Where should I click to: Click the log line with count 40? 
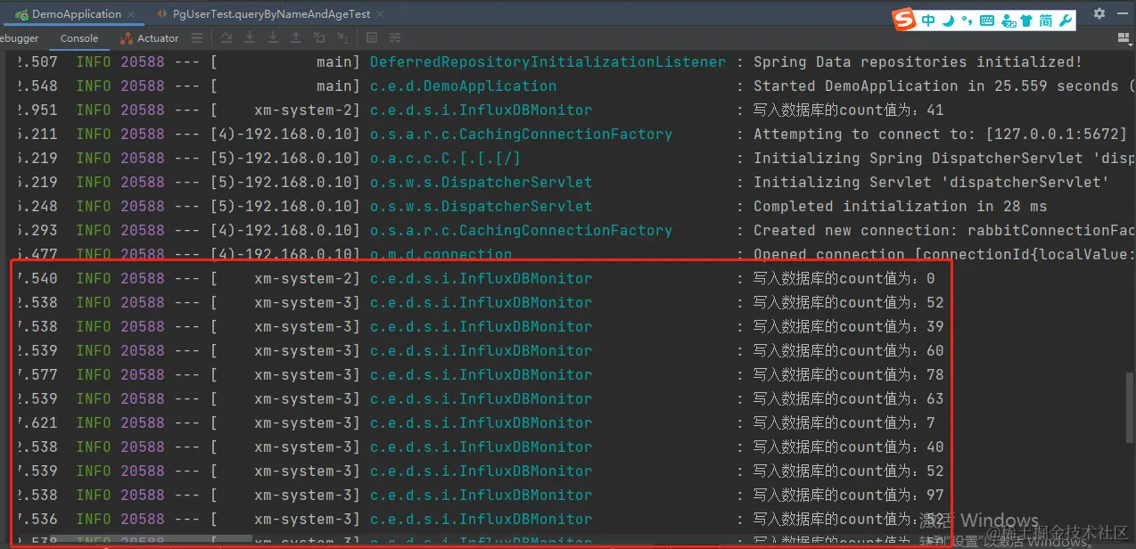point(568,447)
